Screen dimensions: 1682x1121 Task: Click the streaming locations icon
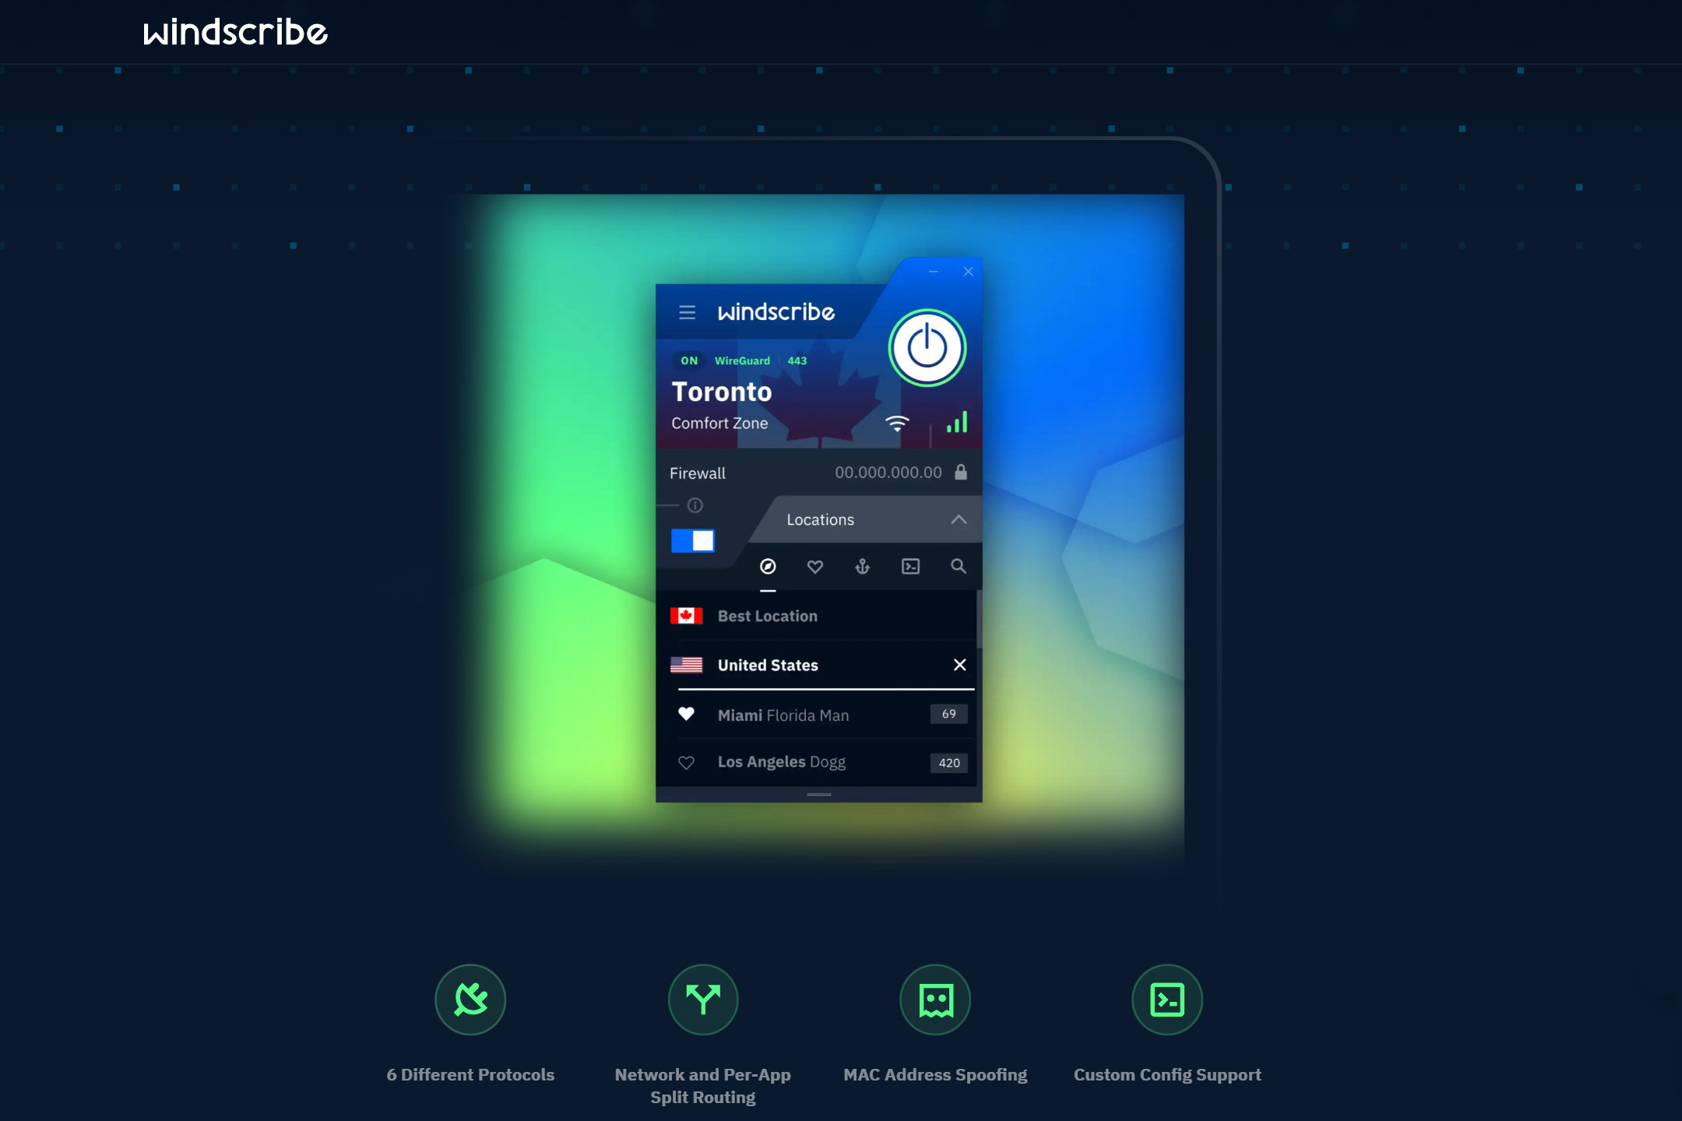pyautogui.click(x=910, y=565)
